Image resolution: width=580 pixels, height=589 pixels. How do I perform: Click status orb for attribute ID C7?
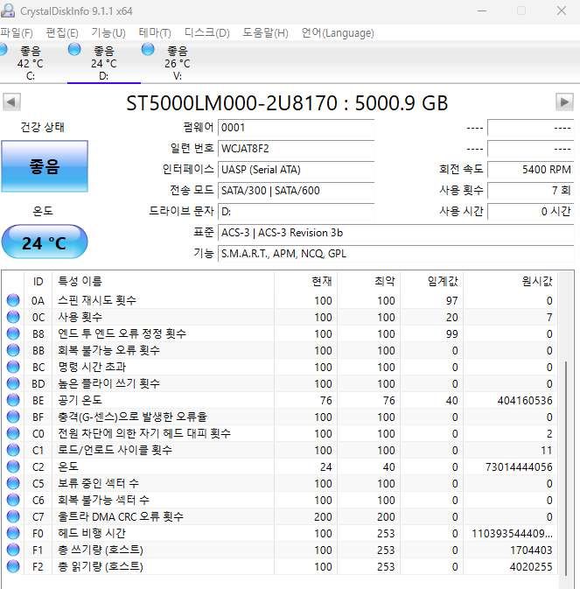click(13, 516)
